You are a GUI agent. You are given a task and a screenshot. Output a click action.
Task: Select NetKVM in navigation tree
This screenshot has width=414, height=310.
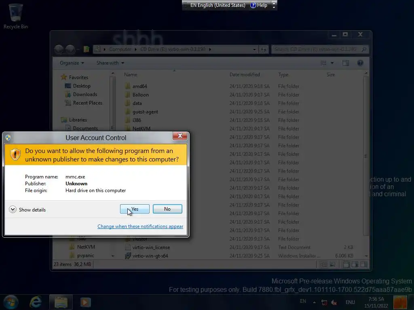click(86, 247)
